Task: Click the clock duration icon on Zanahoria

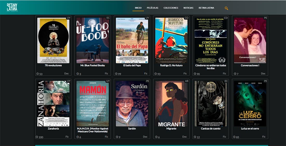Action: coord(38,137)
